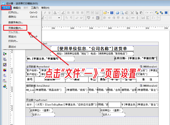Choose 预览(V) from File menu

click(22, 37)
